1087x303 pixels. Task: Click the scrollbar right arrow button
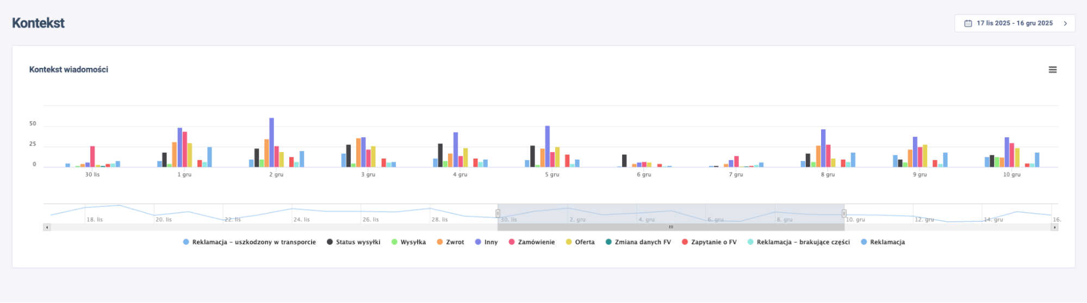pyautogui.click(x=1054, y=228)
